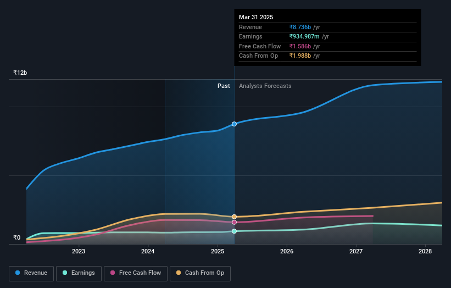The width and height of the screenshot is (451, 288).
Task: Click the Mar 31 2025 tooltip date
Action: point(256,17)
